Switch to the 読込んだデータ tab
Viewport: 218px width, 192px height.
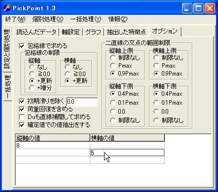36,32
